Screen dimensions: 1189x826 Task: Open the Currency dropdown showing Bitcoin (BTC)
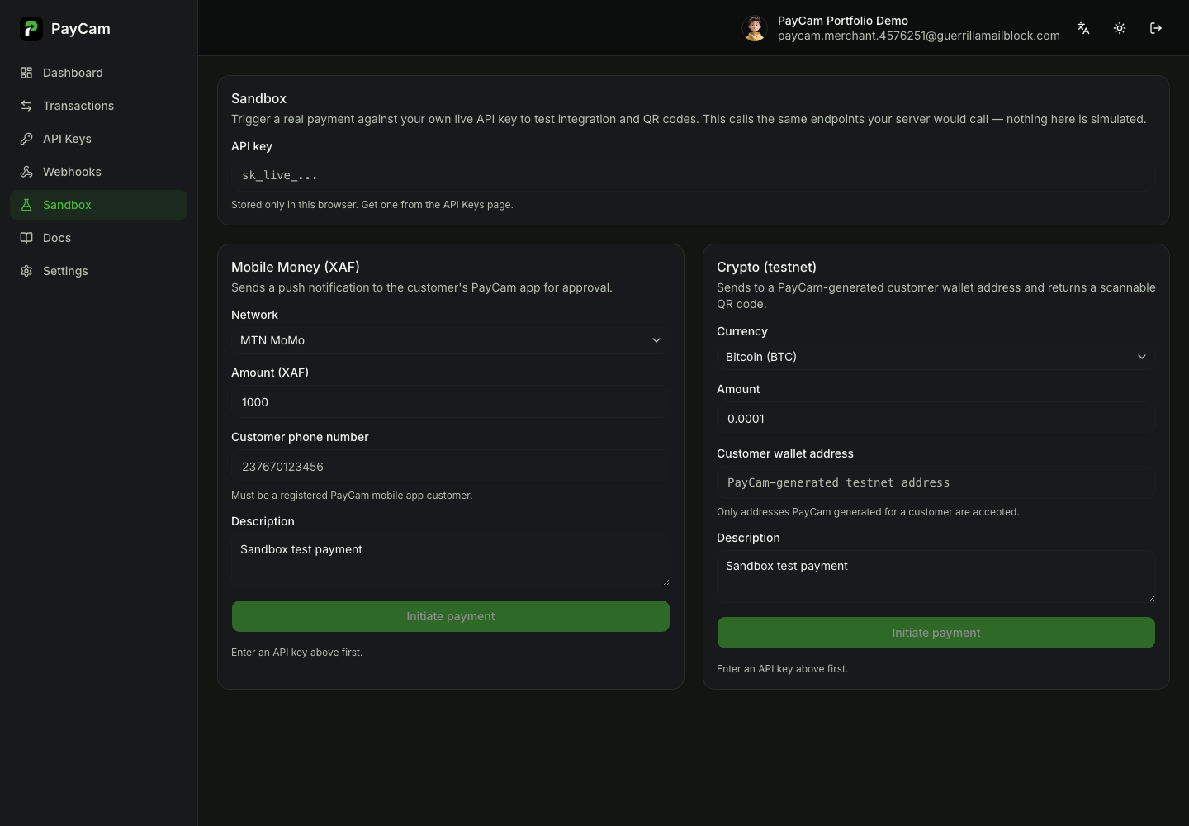(x=936, y=357)
